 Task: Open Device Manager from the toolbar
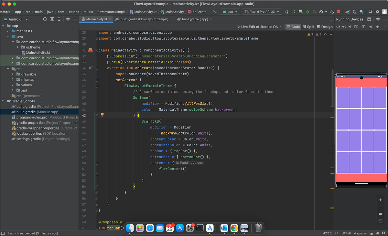tap(354, 12)
